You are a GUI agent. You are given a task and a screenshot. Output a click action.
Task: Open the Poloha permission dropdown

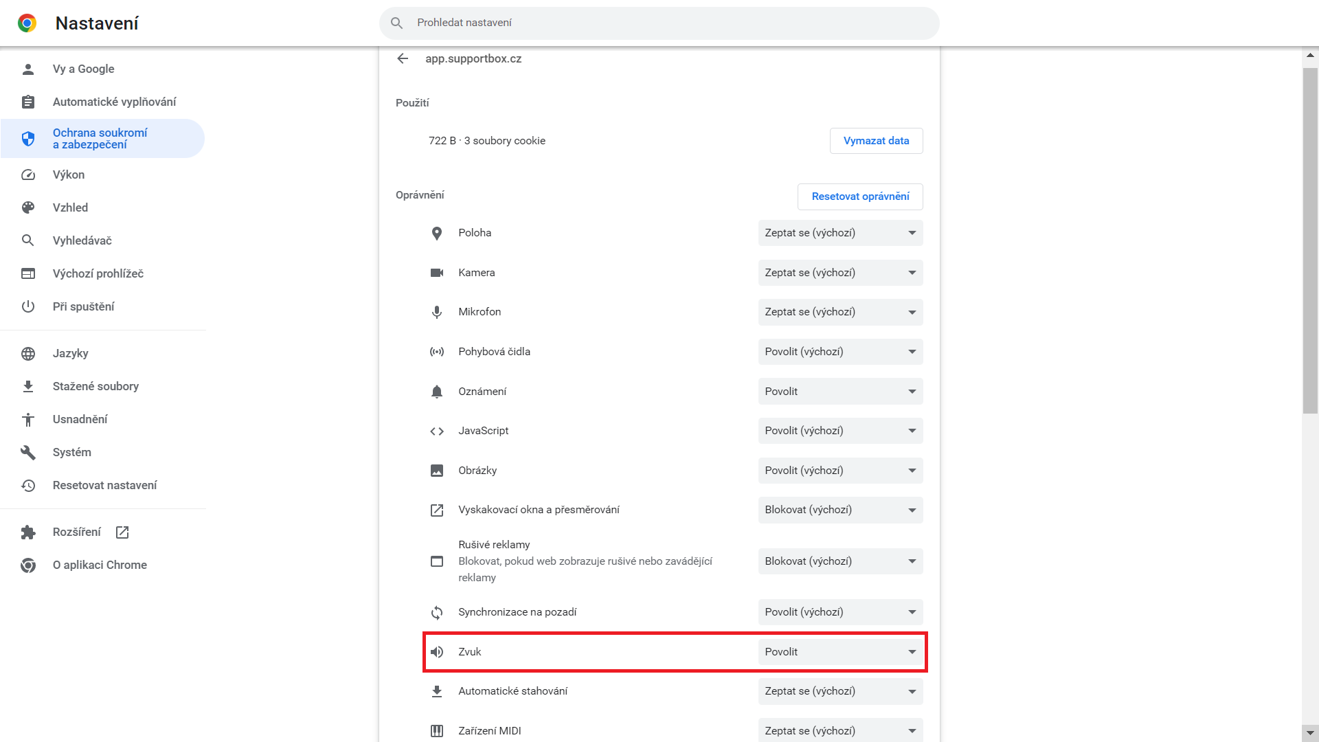pyautogui.click(x=839, y=233)
